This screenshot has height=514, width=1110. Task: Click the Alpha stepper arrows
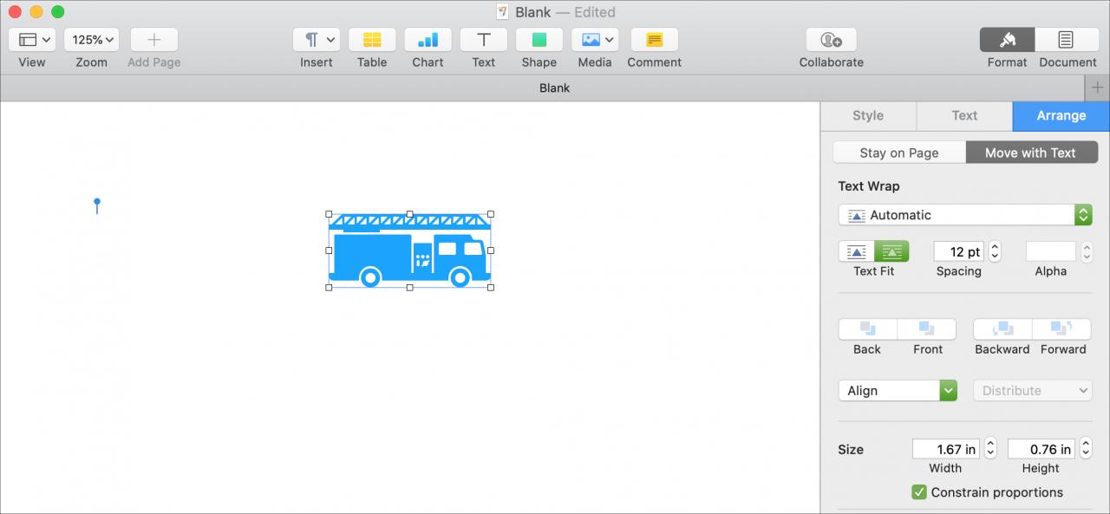coord(1086,251)
